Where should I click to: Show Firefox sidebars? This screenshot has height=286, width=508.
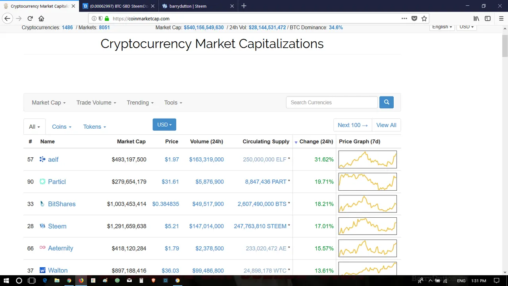point(488,18)
